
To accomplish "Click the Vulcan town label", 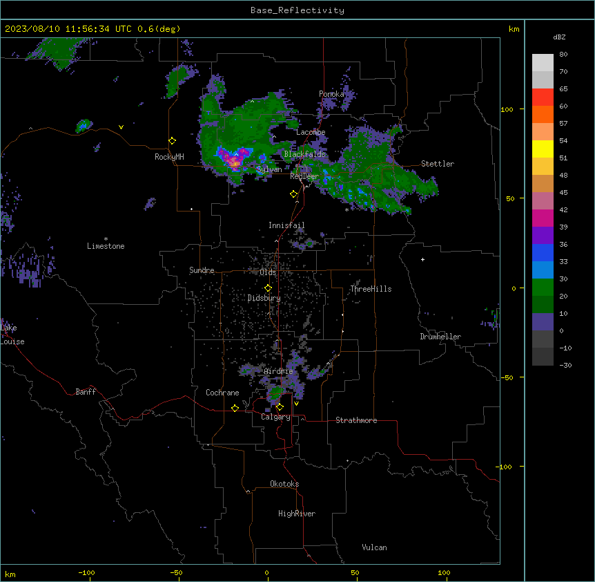I will coord(375,547).
